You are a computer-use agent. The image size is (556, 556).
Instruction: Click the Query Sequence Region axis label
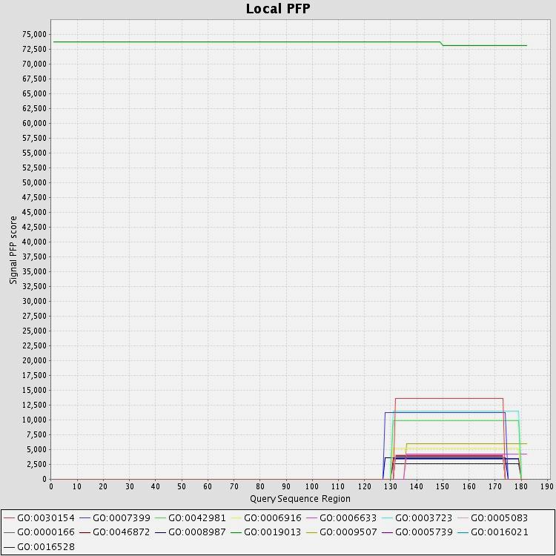pyautogui.click(x=300, y=499)
